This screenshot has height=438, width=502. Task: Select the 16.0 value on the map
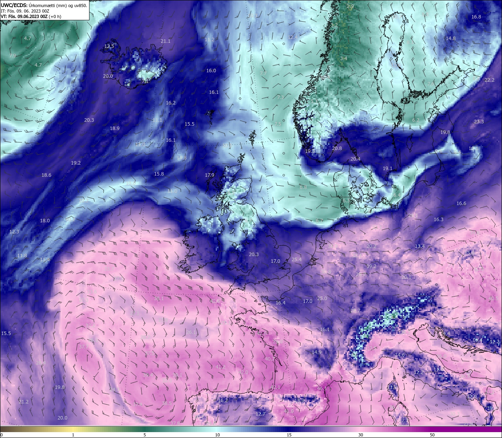click(211, 71)
